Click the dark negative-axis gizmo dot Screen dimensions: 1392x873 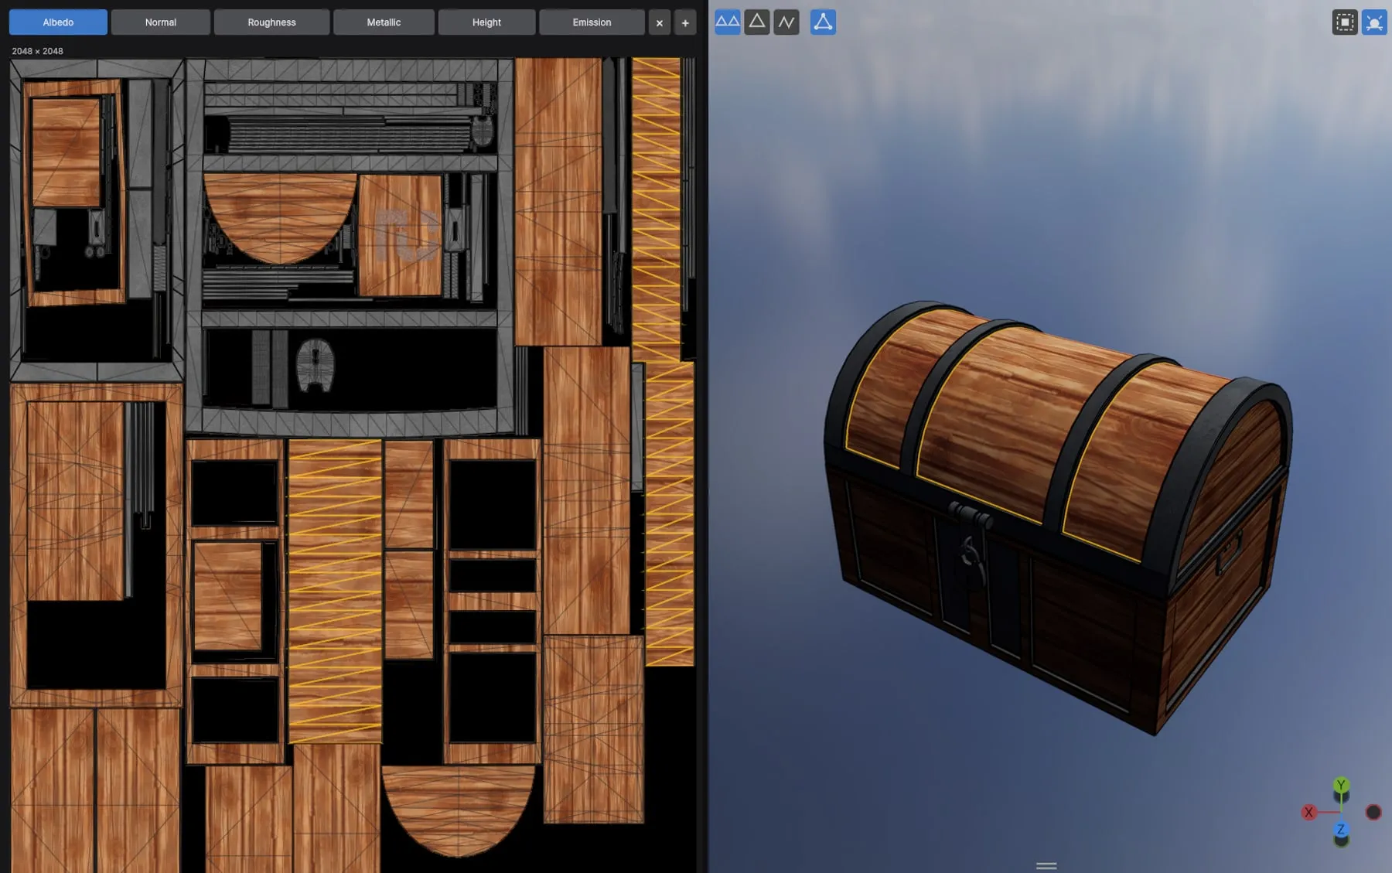(x=1373, y=812)
